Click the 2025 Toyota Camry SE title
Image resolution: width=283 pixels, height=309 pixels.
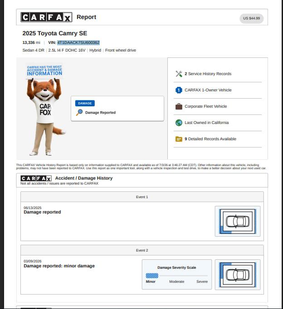coord(55,33)
